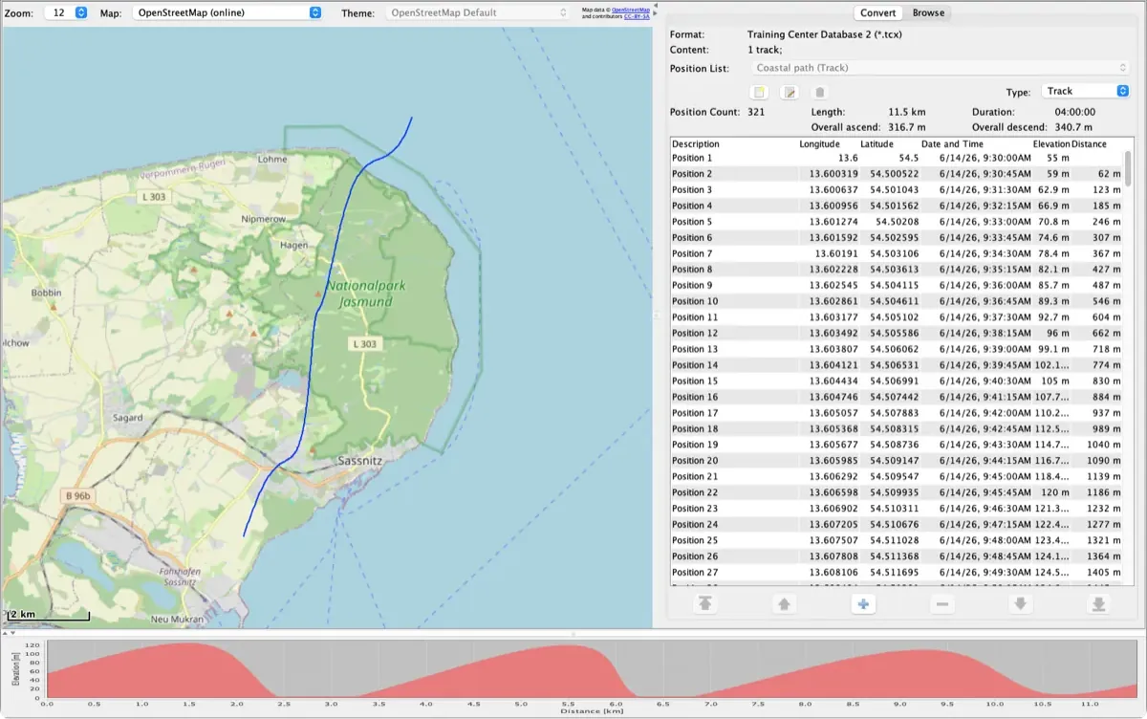Screen dimensions: 1147x719
Task: Select the Position 25 row
Action: coord(897,540)
